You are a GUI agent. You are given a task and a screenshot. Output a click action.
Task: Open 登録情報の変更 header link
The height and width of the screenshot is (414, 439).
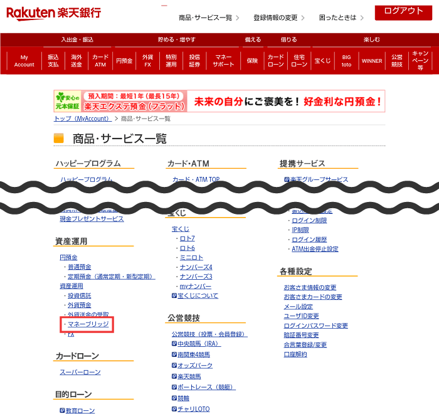pos(278,18)
